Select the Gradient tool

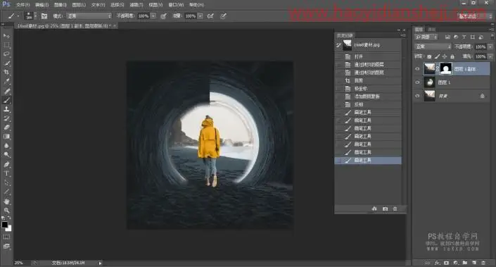pos(6,137)
